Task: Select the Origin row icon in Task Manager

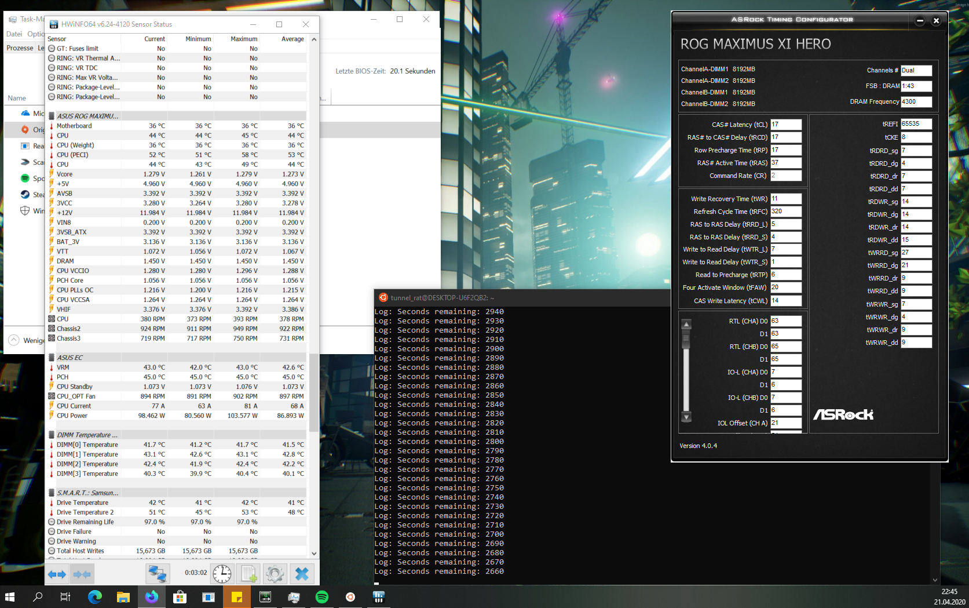Action: (25, 130)
